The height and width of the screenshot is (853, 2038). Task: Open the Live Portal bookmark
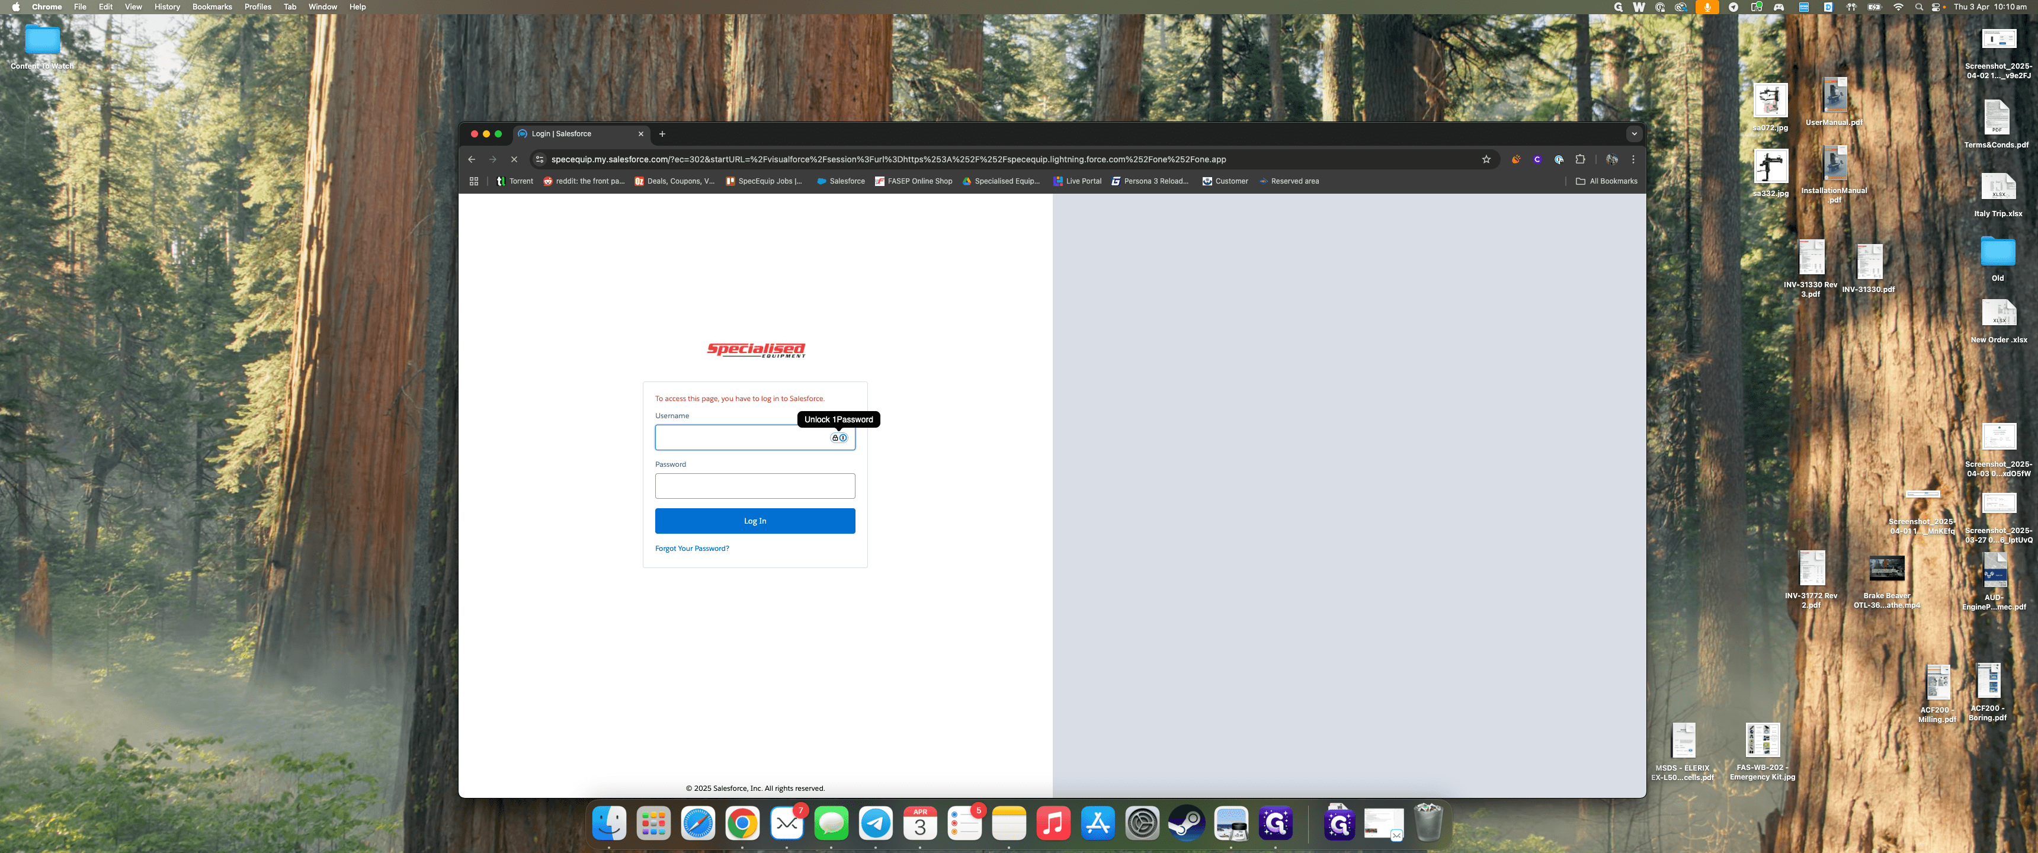1076,181
